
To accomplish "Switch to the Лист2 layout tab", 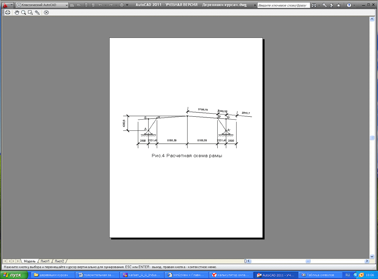I will click(59, 261).
